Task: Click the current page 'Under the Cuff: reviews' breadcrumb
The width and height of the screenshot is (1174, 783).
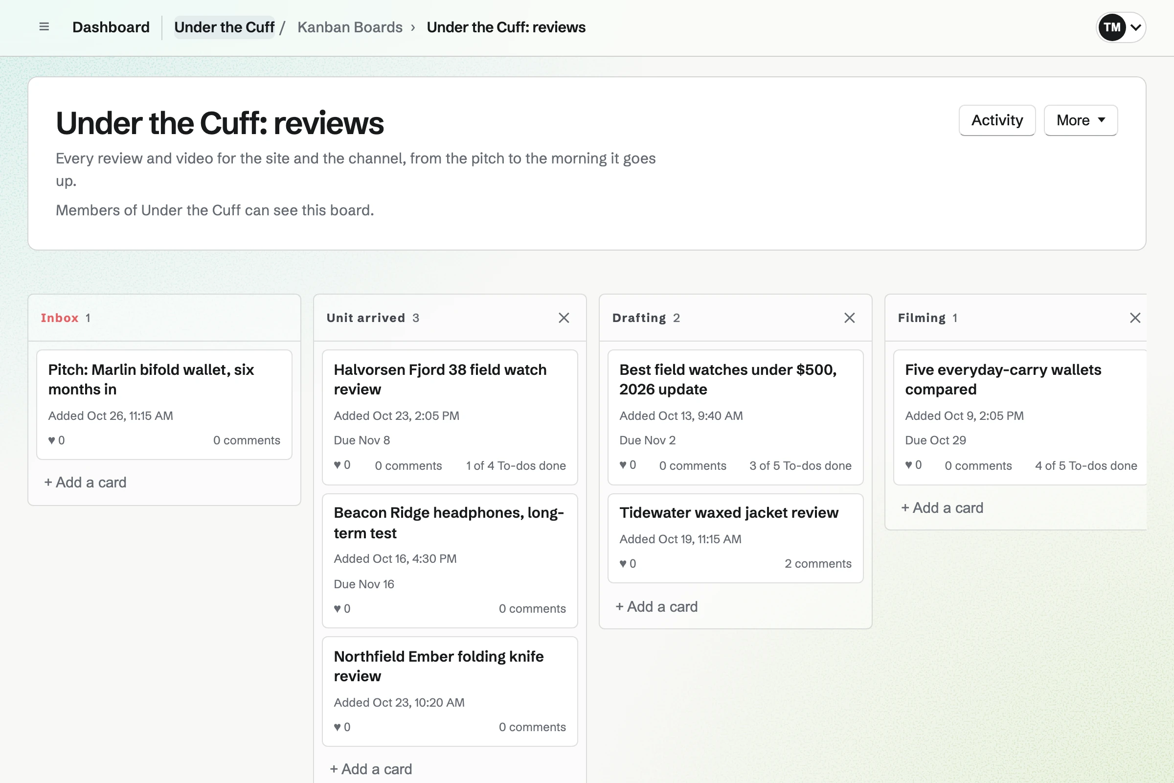Action: (x=506, y=27)
